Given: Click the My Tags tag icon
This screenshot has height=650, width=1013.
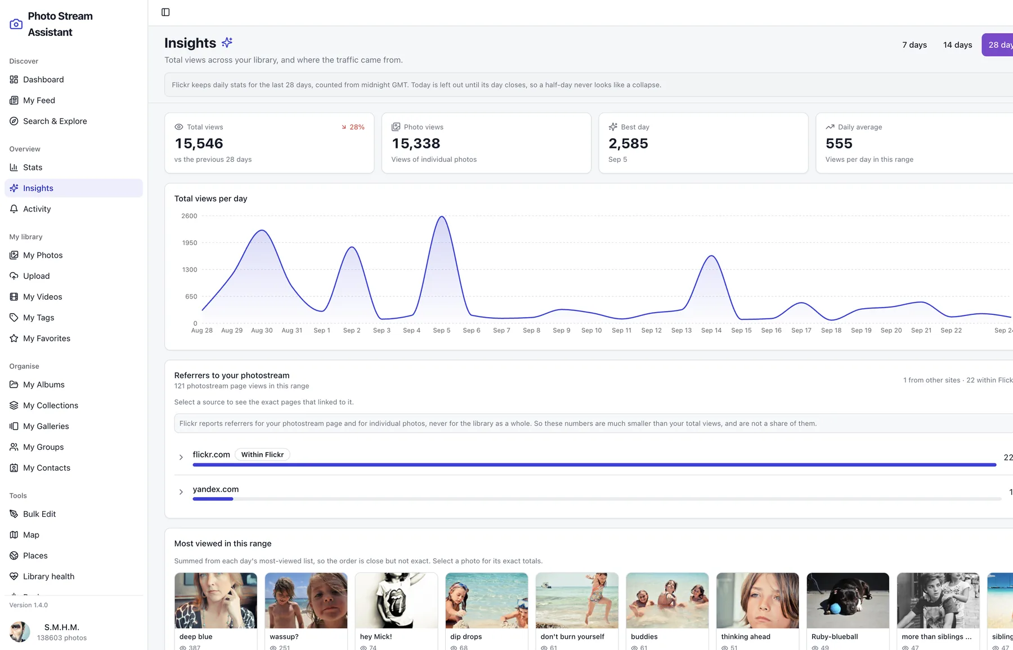Looking at the screenshot, I should (x=14, y=318).
